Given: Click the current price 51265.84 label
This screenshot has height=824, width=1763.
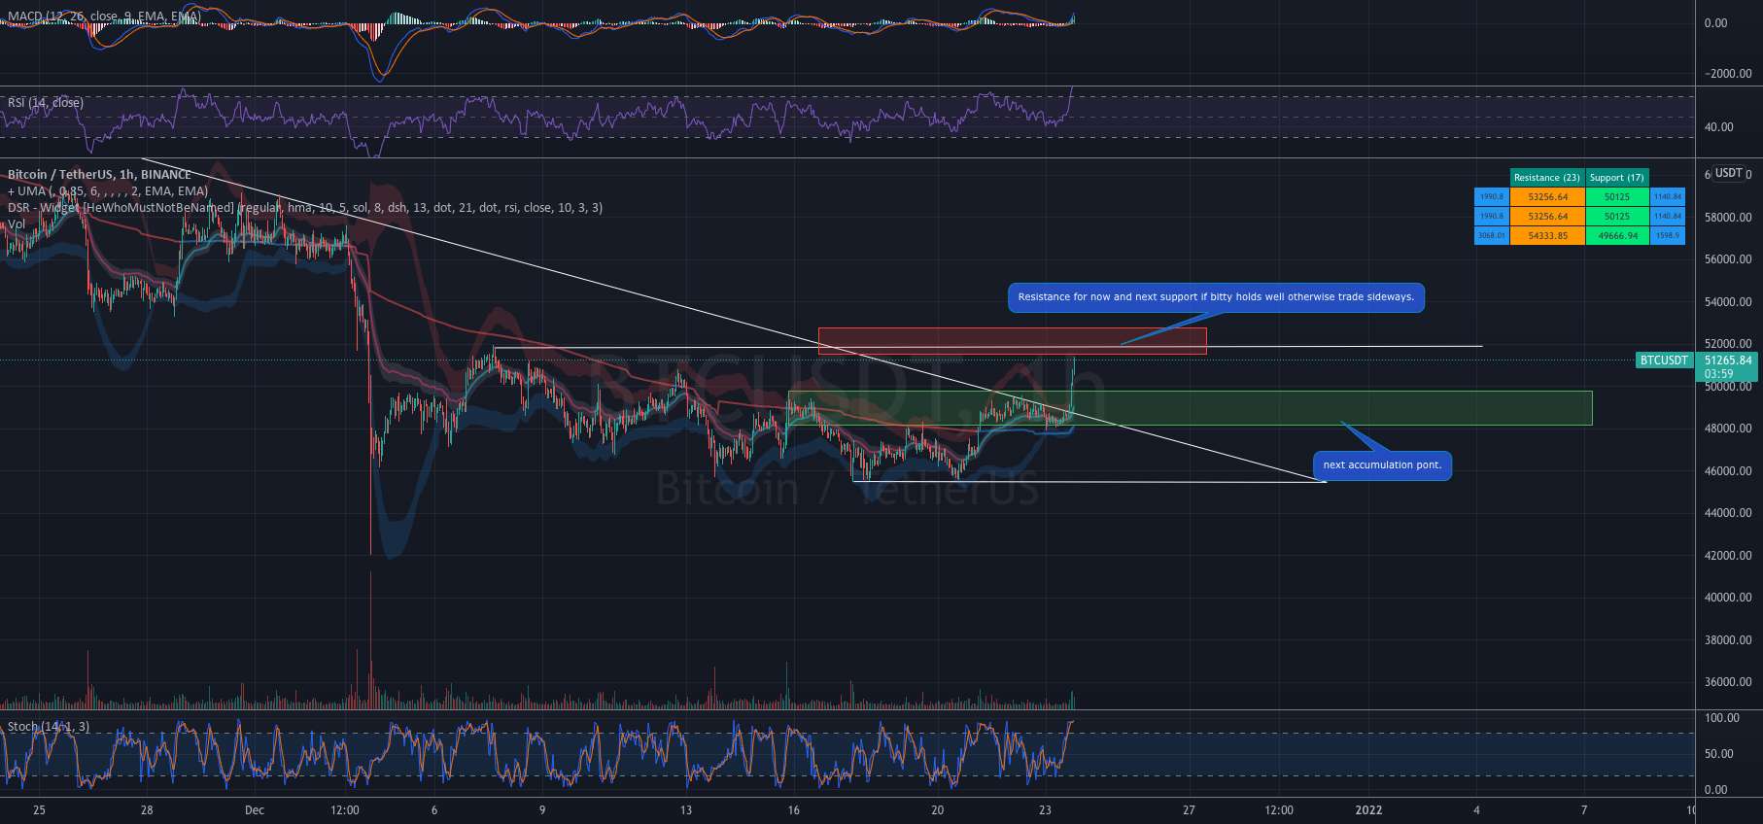Looking at the screenshot, I should pyautogui.click(x=1728, y=360).
